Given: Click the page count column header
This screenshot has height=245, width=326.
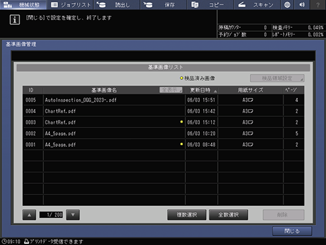Looking at the screenshot, I should tap(293, 90).
